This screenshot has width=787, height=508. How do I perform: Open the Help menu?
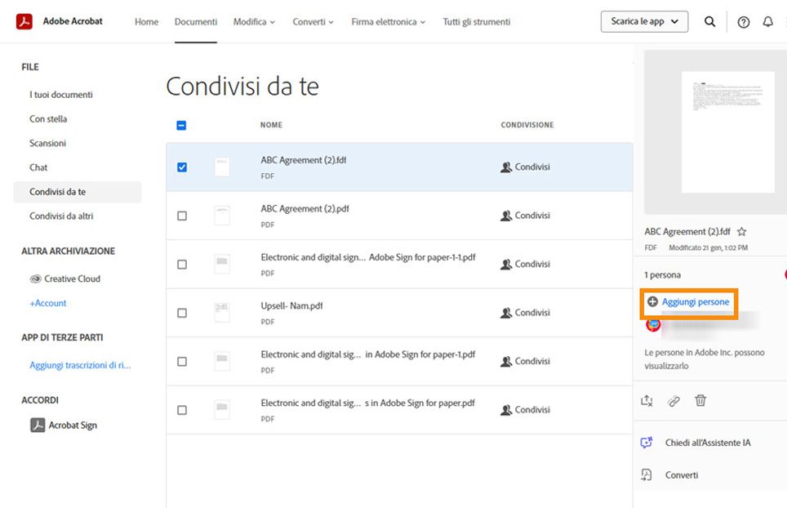(x=743, y=22)
